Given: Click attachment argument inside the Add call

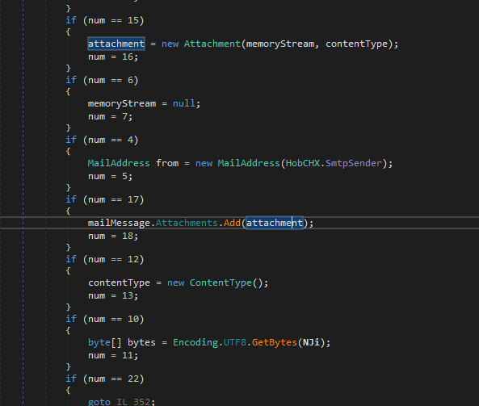Looking at the screenshot, I should pyautogui.click(x=275, y=223).
